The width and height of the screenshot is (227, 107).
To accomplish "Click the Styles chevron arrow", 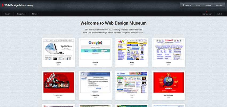I will tap(38, 14).
